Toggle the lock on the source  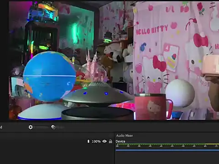(110, 141)
